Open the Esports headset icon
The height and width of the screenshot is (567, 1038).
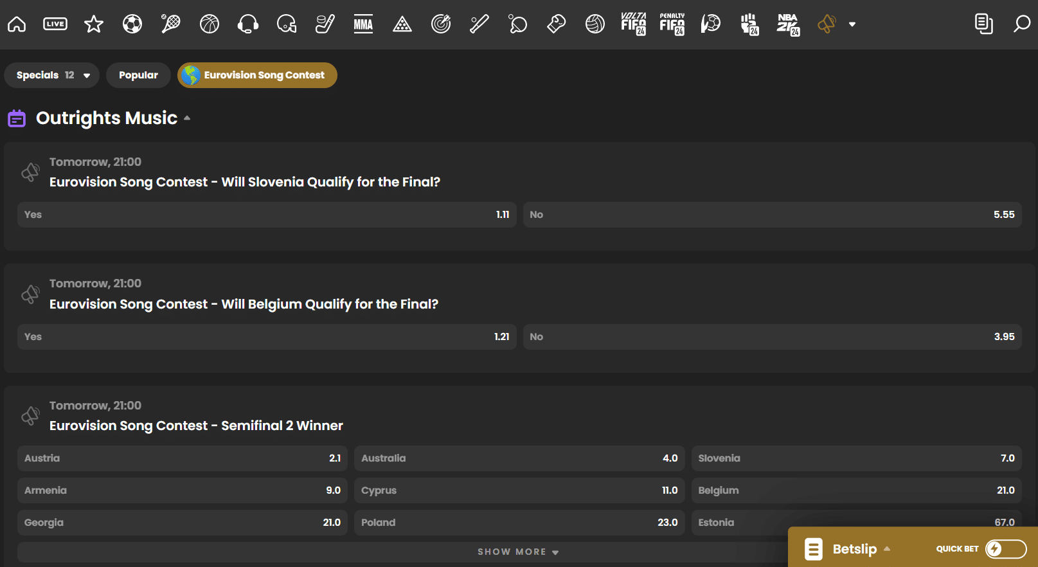pyautogui.click(x=248, y=24)
